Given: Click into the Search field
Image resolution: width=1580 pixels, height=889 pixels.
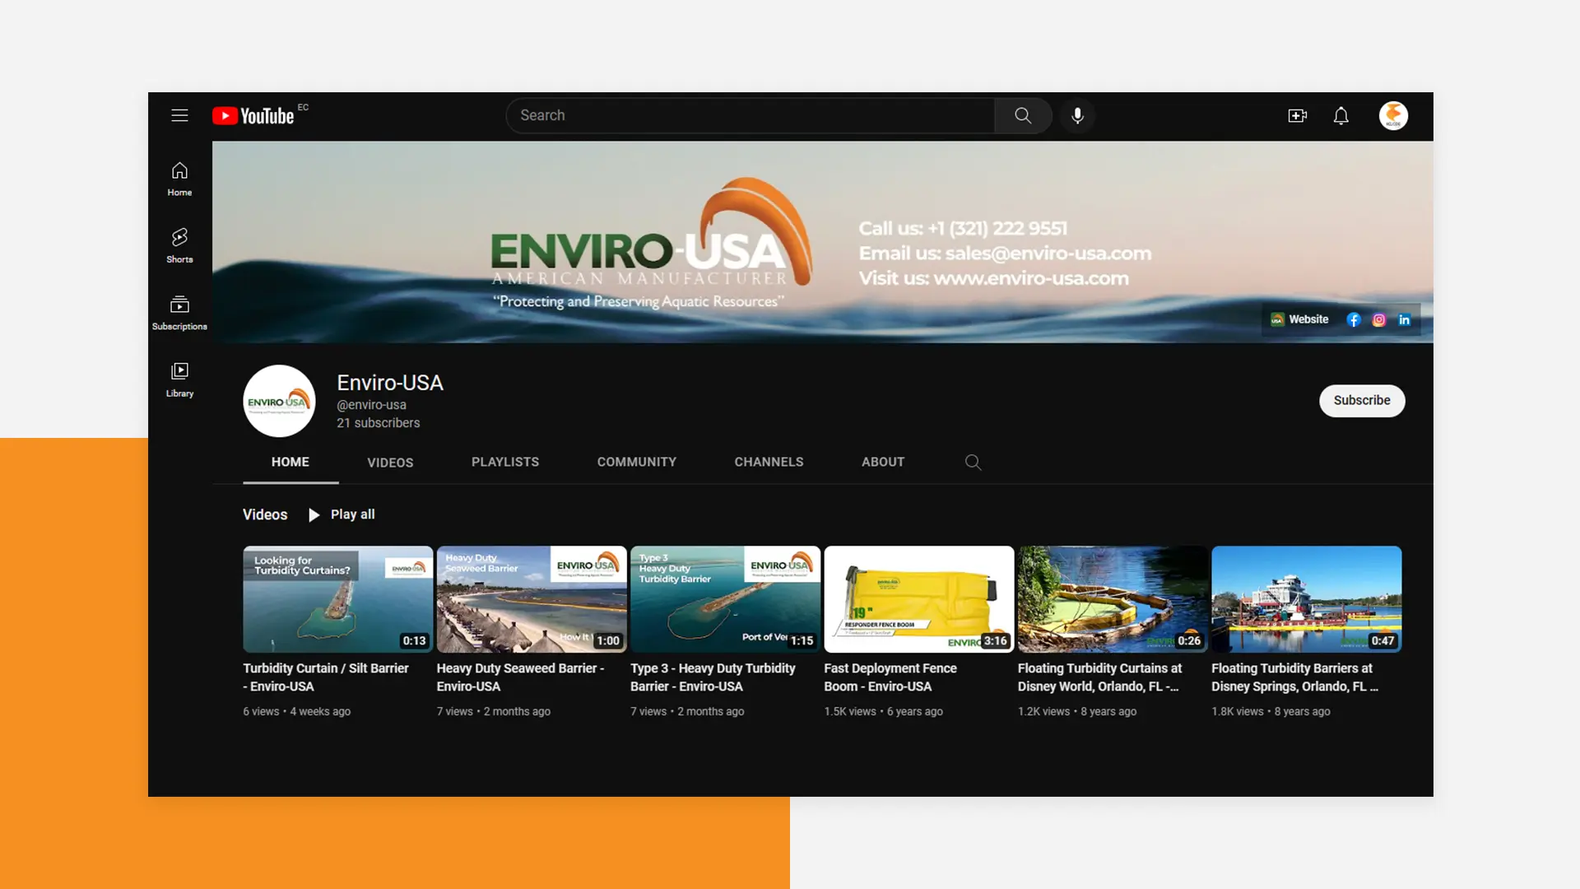Looking at the screenshot, I should (750, 115).
